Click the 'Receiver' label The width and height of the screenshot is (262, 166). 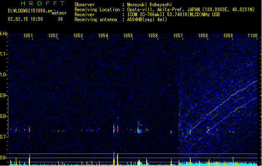[85, 15]
